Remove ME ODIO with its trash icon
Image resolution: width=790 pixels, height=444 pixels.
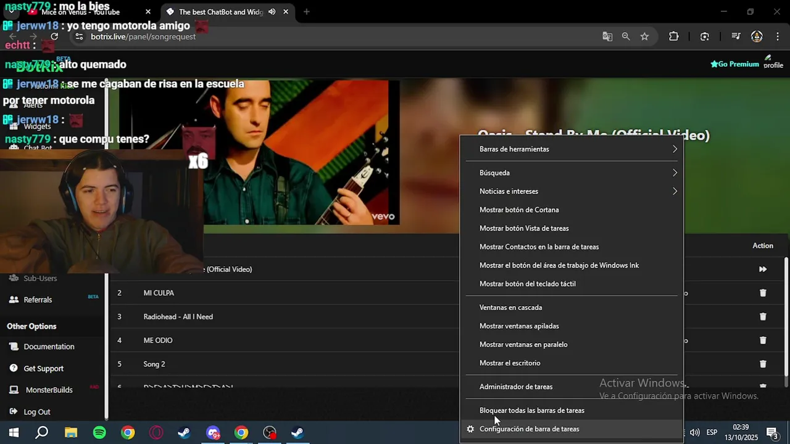[763, 340]
